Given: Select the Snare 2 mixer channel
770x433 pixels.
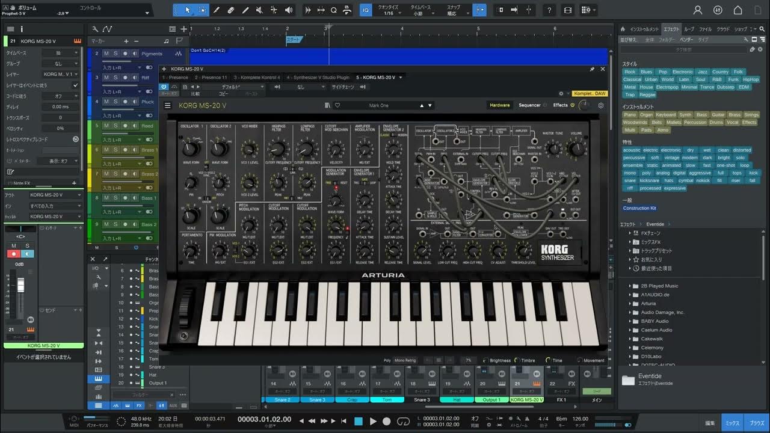Looking at the screenshot, I should pos(282,399).
